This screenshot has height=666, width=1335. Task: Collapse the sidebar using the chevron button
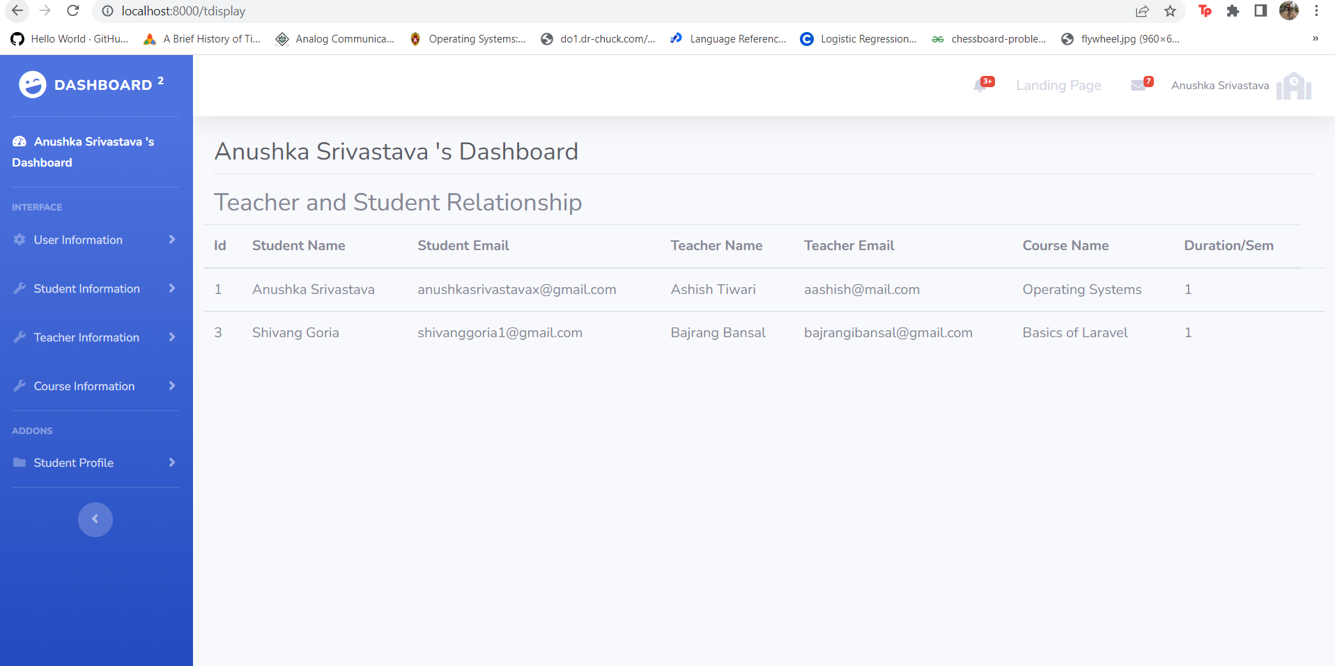95,519
